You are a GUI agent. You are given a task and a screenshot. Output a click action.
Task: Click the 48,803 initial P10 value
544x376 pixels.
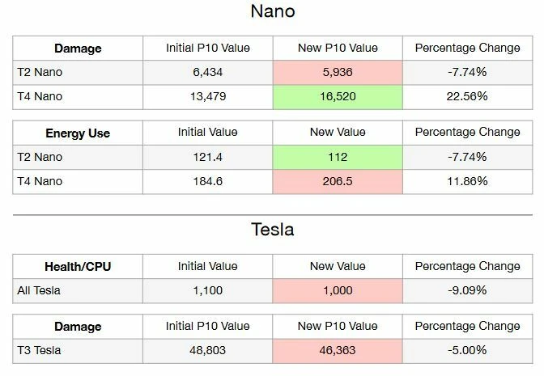(208, 351)
